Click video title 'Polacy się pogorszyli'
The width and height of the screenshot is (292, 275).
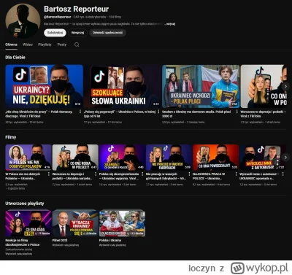click(120, 114)
